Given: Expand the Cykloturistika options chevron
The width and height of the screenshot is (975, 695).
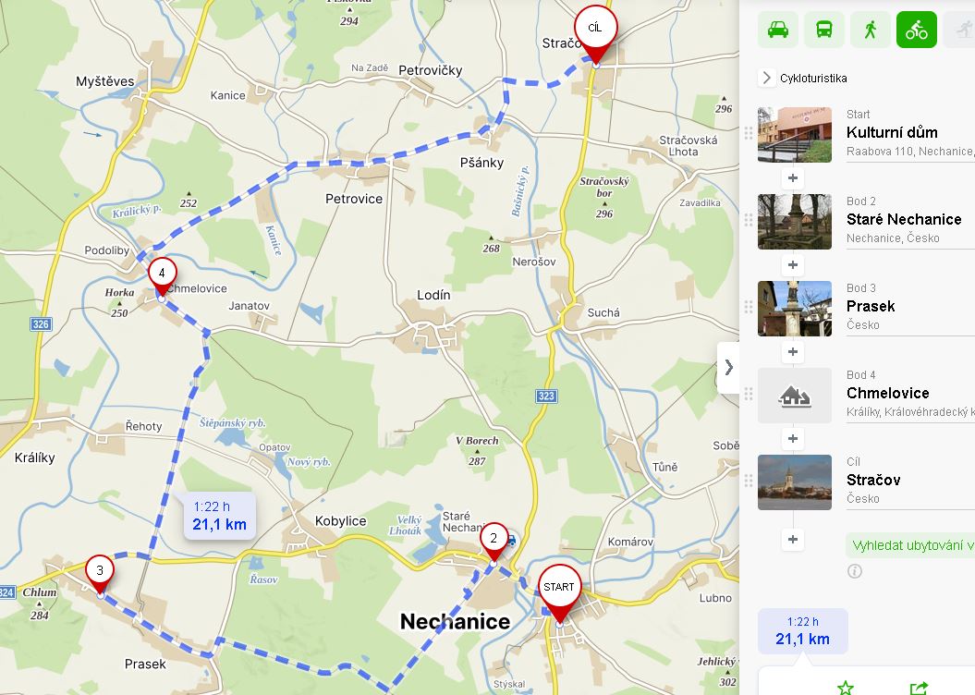Looking at the screenshot, I should coord(767,78).
